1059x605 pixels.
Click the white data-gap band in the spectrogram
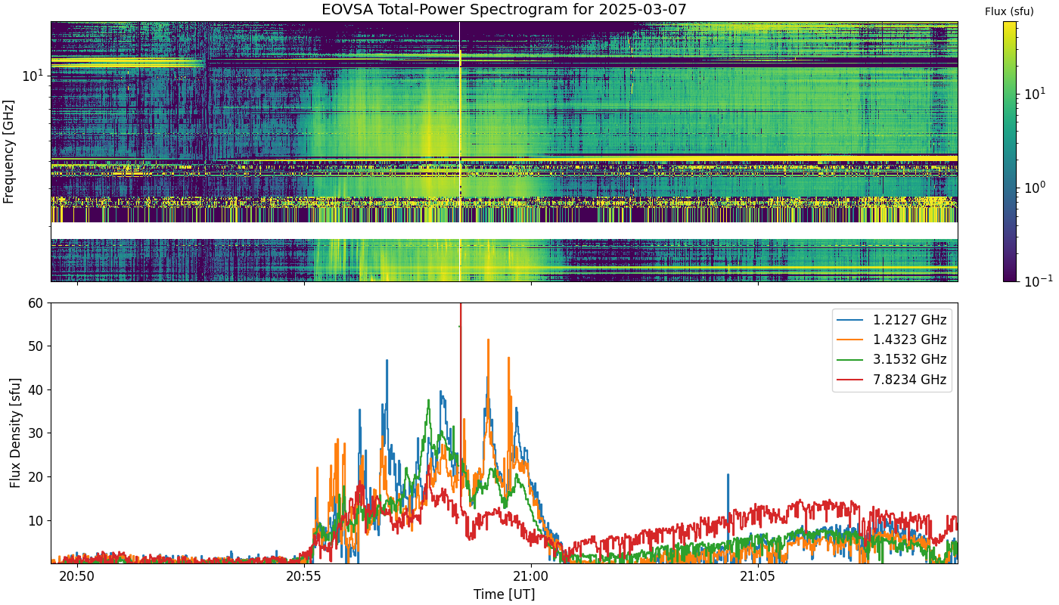504,231
